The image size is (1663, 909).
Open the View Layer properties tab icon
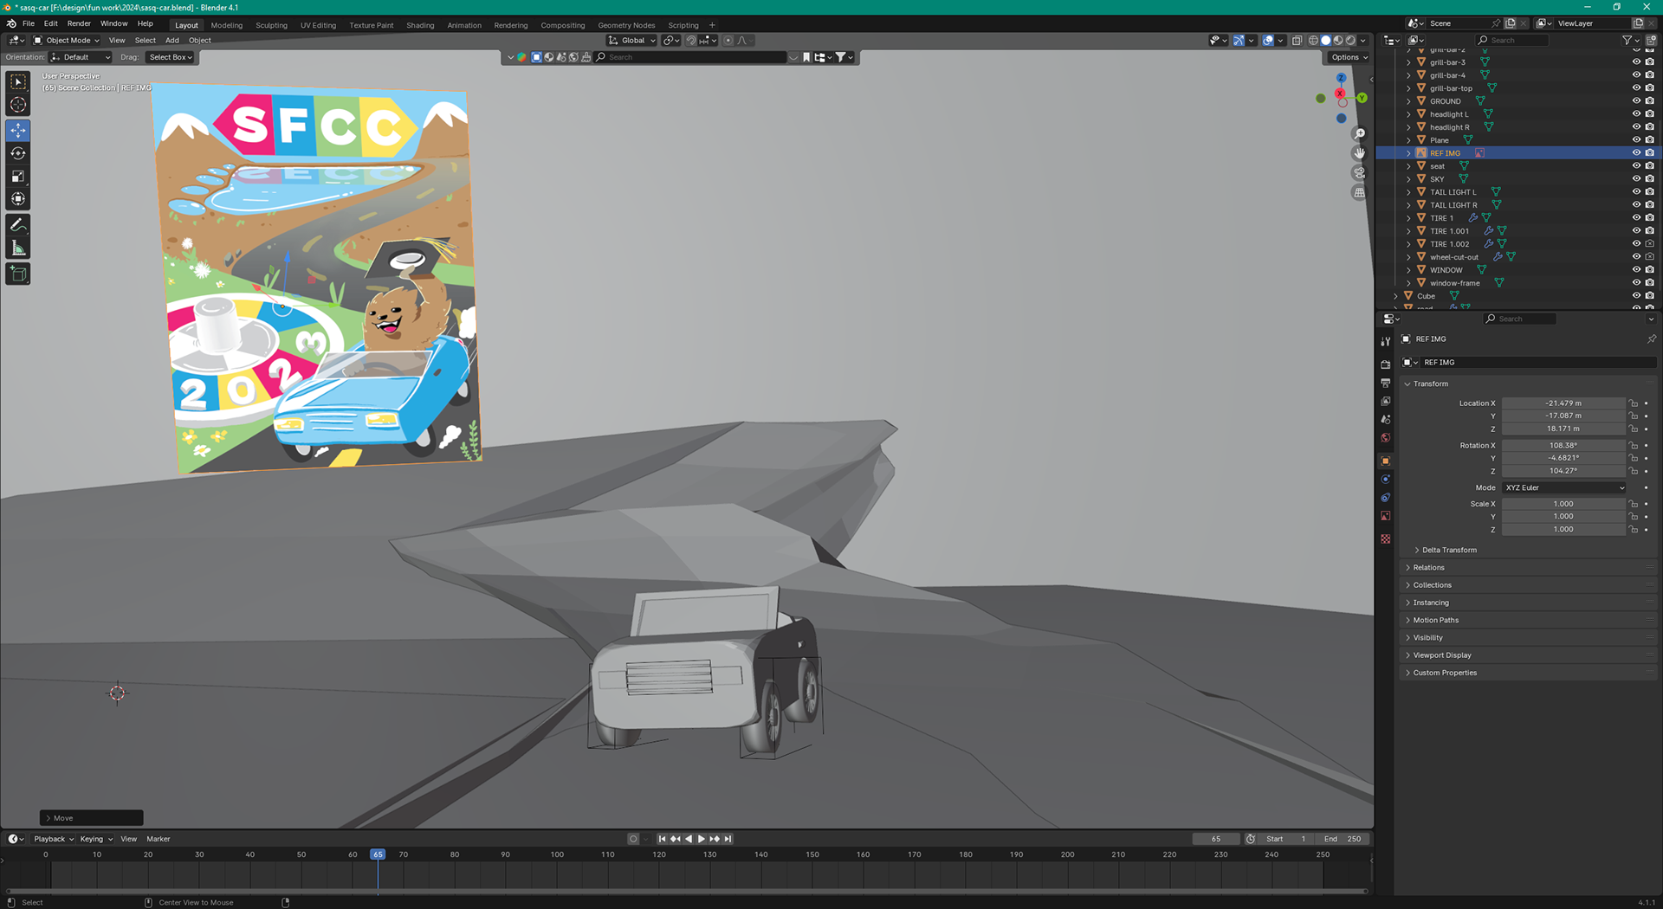tap(1385, 401)
